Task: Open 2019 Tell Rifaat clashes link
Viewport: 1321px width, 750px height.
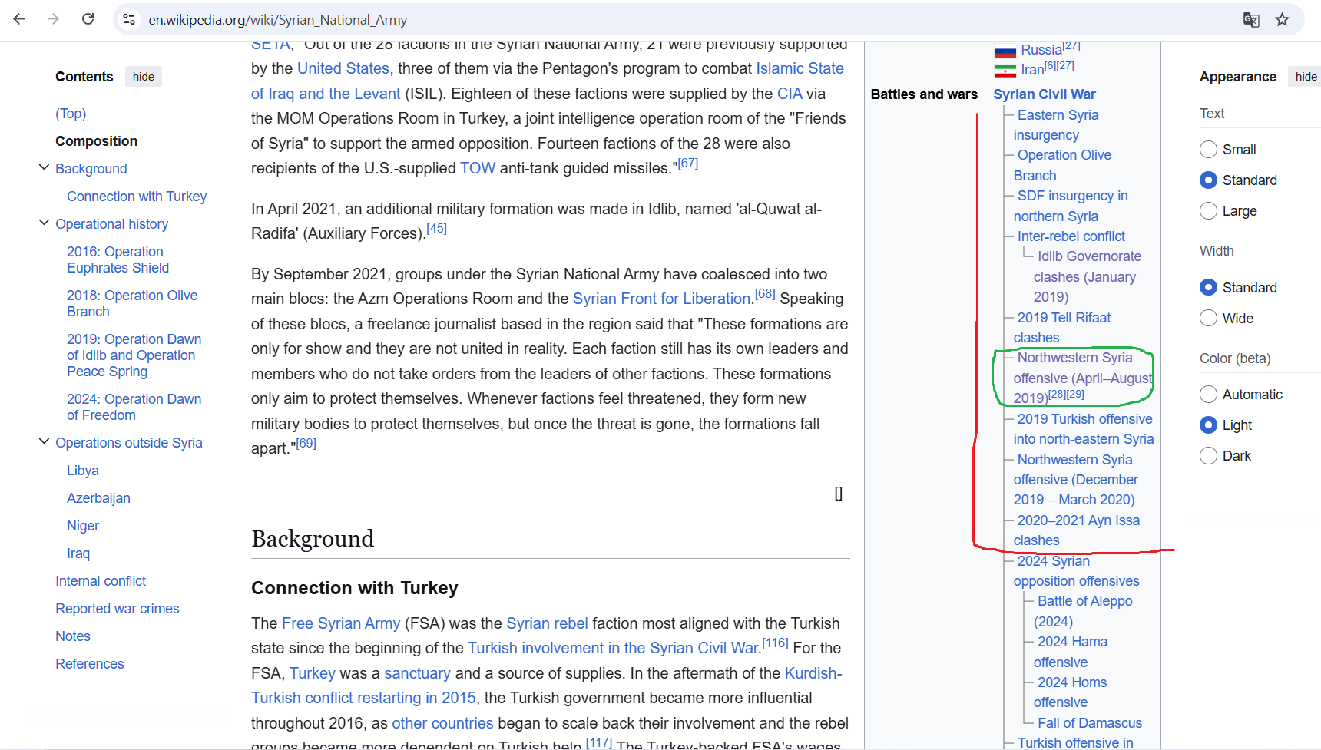Action: pyautogui.click(x=1062, y=328)
